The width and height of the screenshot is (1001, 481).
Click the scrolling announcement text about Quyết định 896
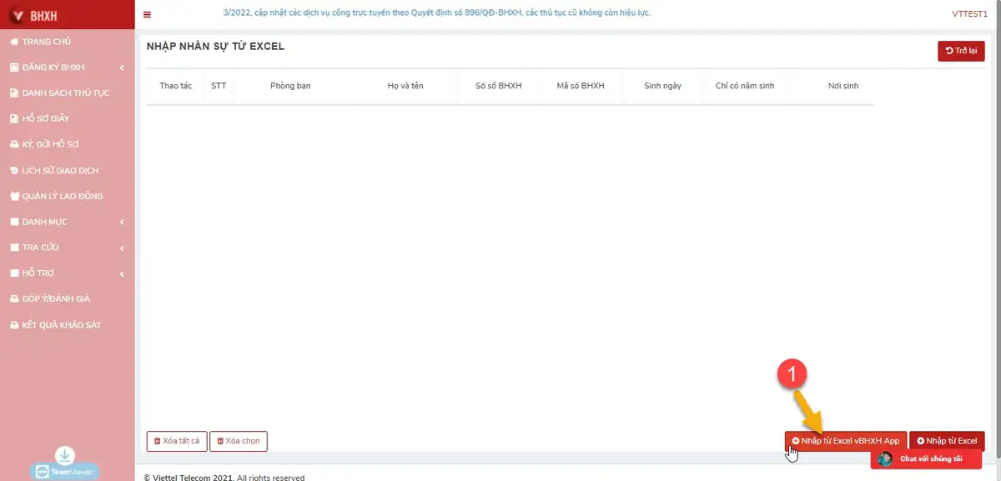point(437,13)
